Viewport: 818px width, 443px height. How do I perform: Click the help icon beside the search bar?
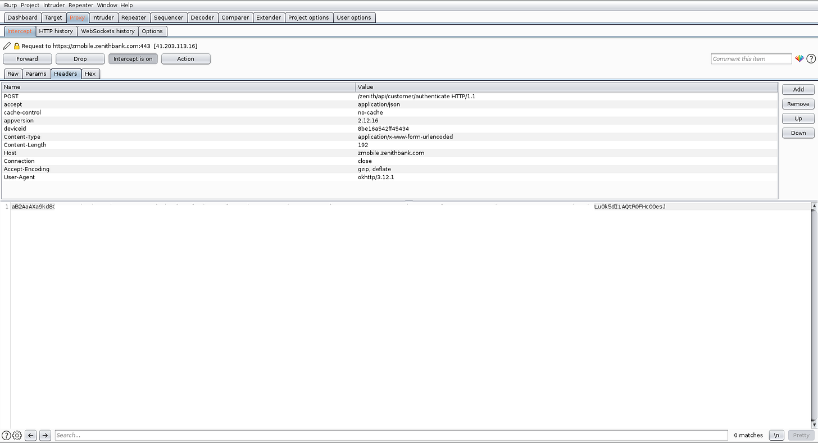[x=6, y=435]
